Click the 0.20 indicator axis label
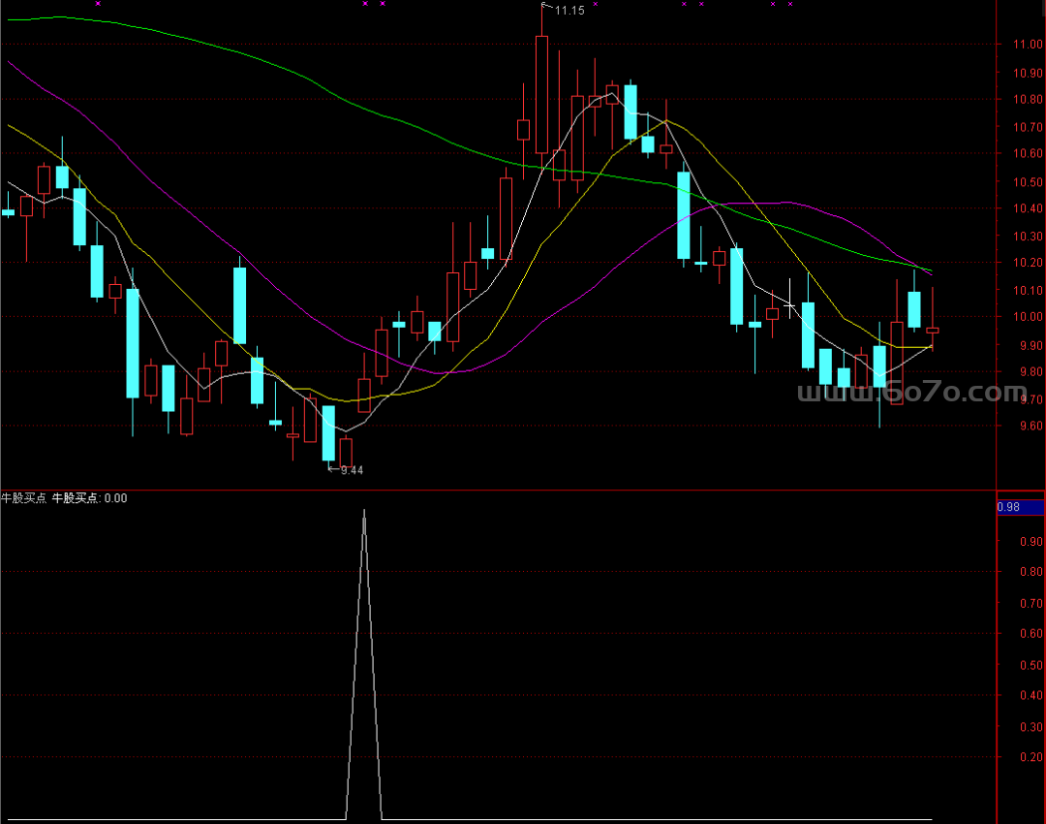Screen dimensions: 1046x824 (1031, 756)
